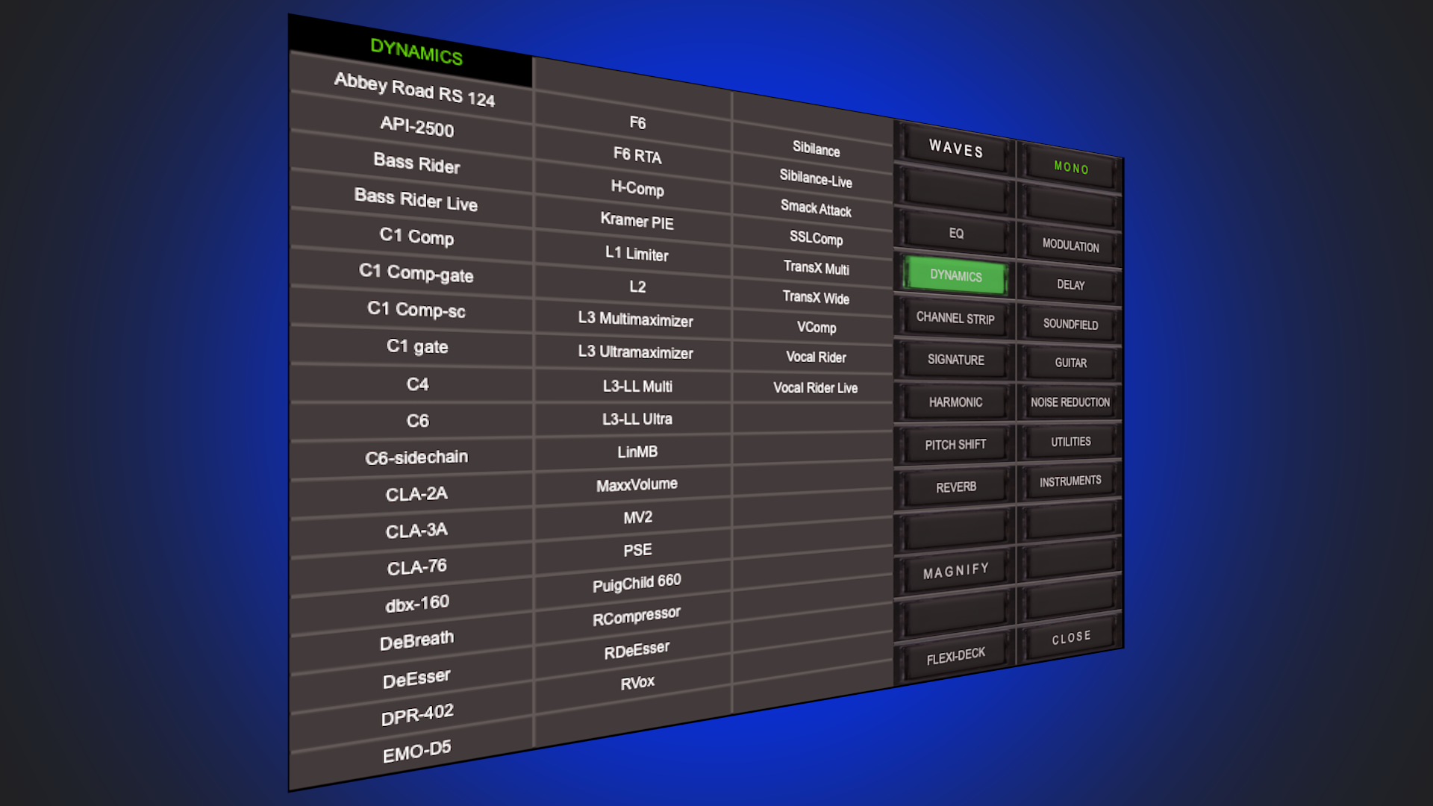Image resolution: width=1433 pixels, height=806 pixels.
Task: Open the NOISE REDUCTION category
Action: 1070,402
